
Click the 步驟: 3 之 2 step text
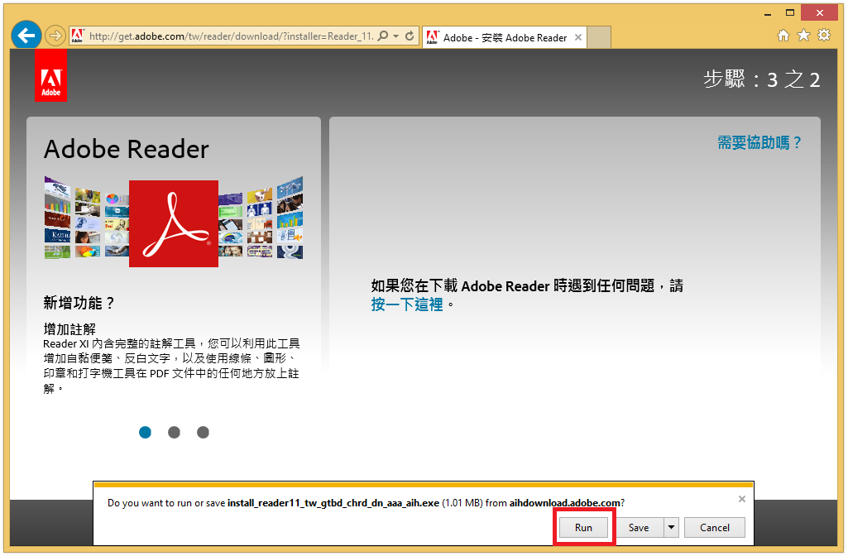(761, 79)
